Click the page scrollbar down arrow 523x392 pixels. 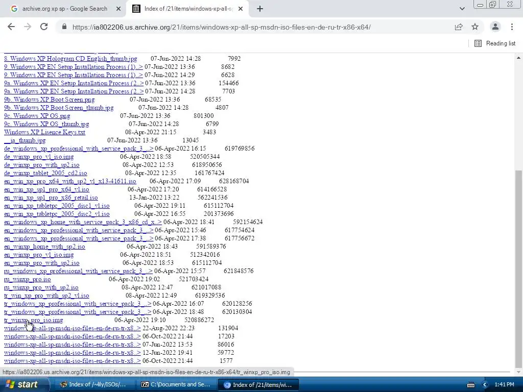coord(518,372)
